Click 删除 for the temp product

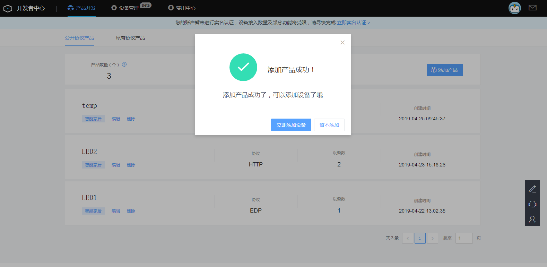[x=131, y=119]
